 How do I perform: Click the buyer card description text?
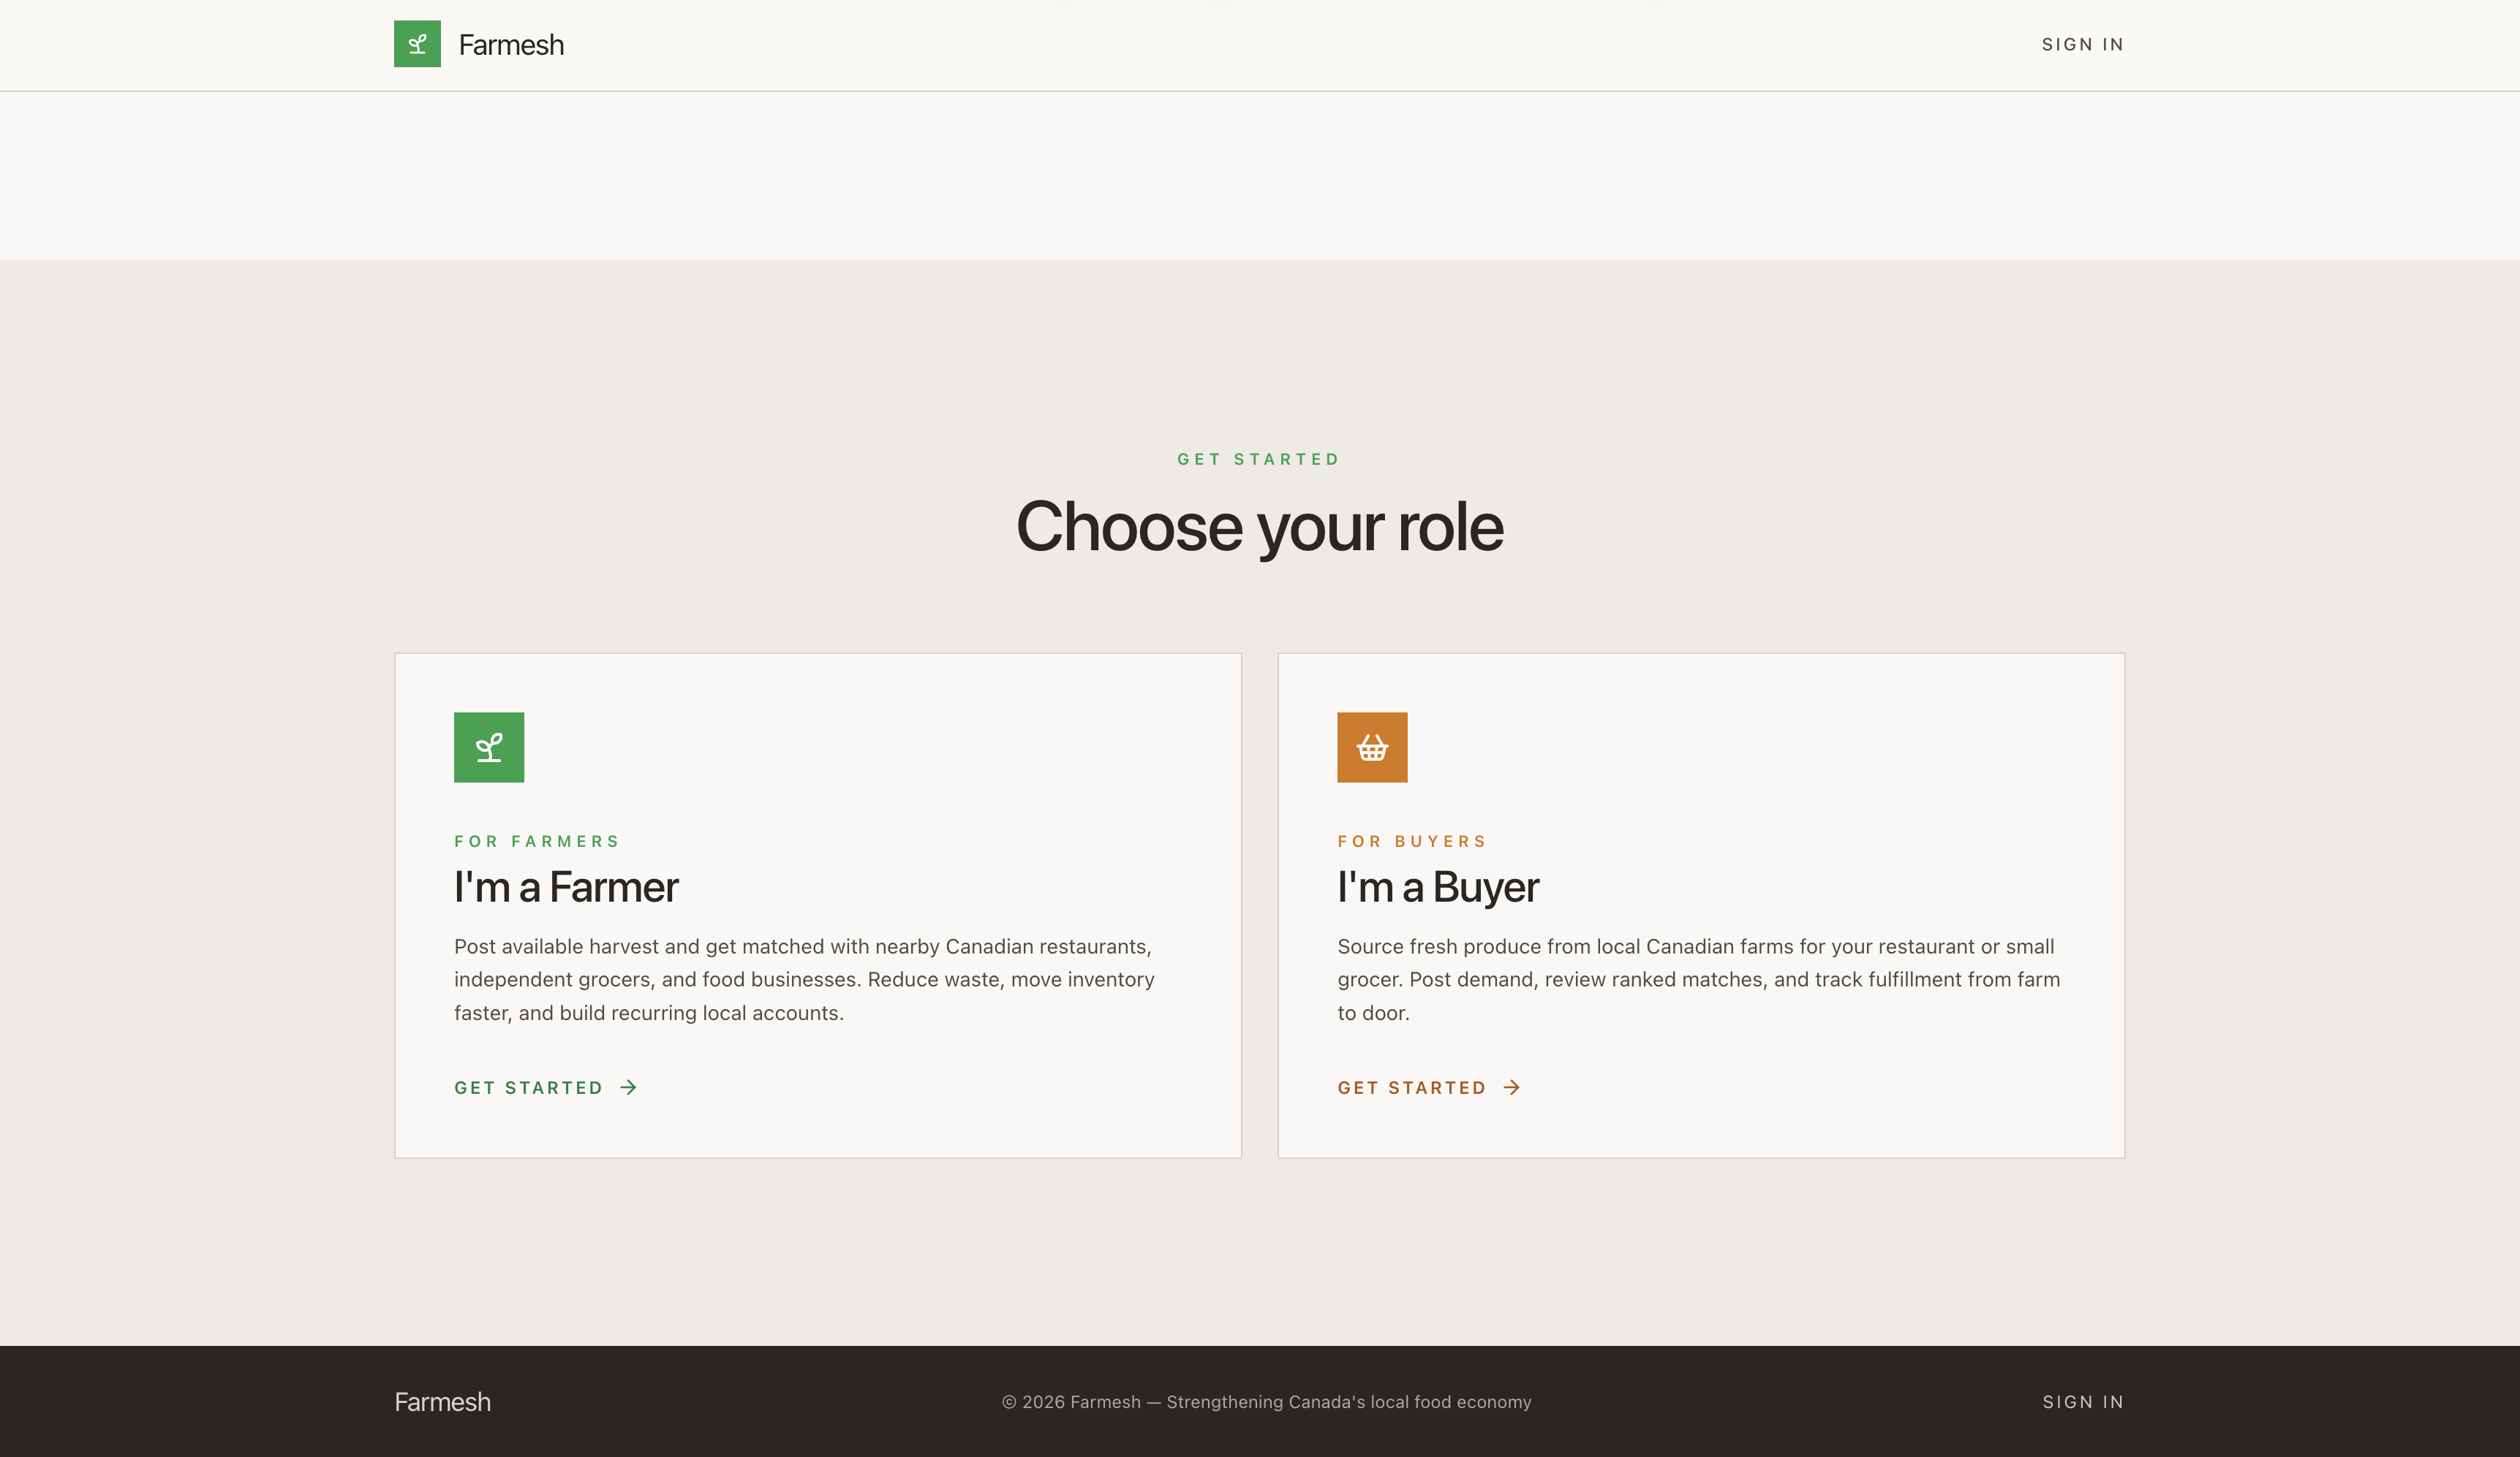[1698, 979]
